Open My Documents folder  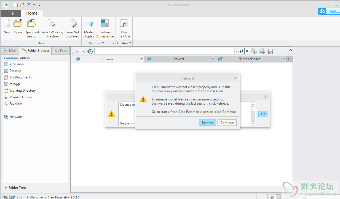click(18, 77)
